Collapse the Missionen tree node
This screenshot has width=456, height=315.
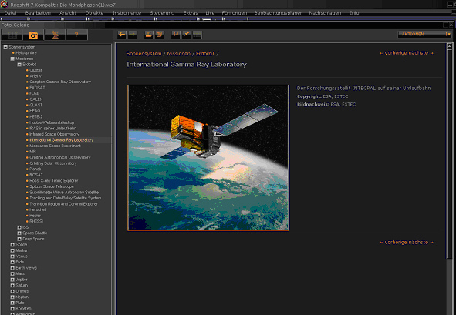[x=12, y=59]
